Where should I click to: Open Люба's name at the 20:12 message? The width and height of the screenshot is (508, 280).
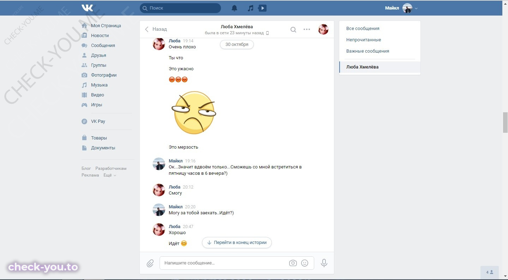tap(174, 187)
